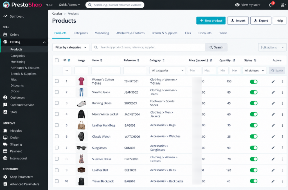Viewport: 288px width, 190px height.
Task: Switch to the Discounts tab
Action: click(x=205, y=33)
